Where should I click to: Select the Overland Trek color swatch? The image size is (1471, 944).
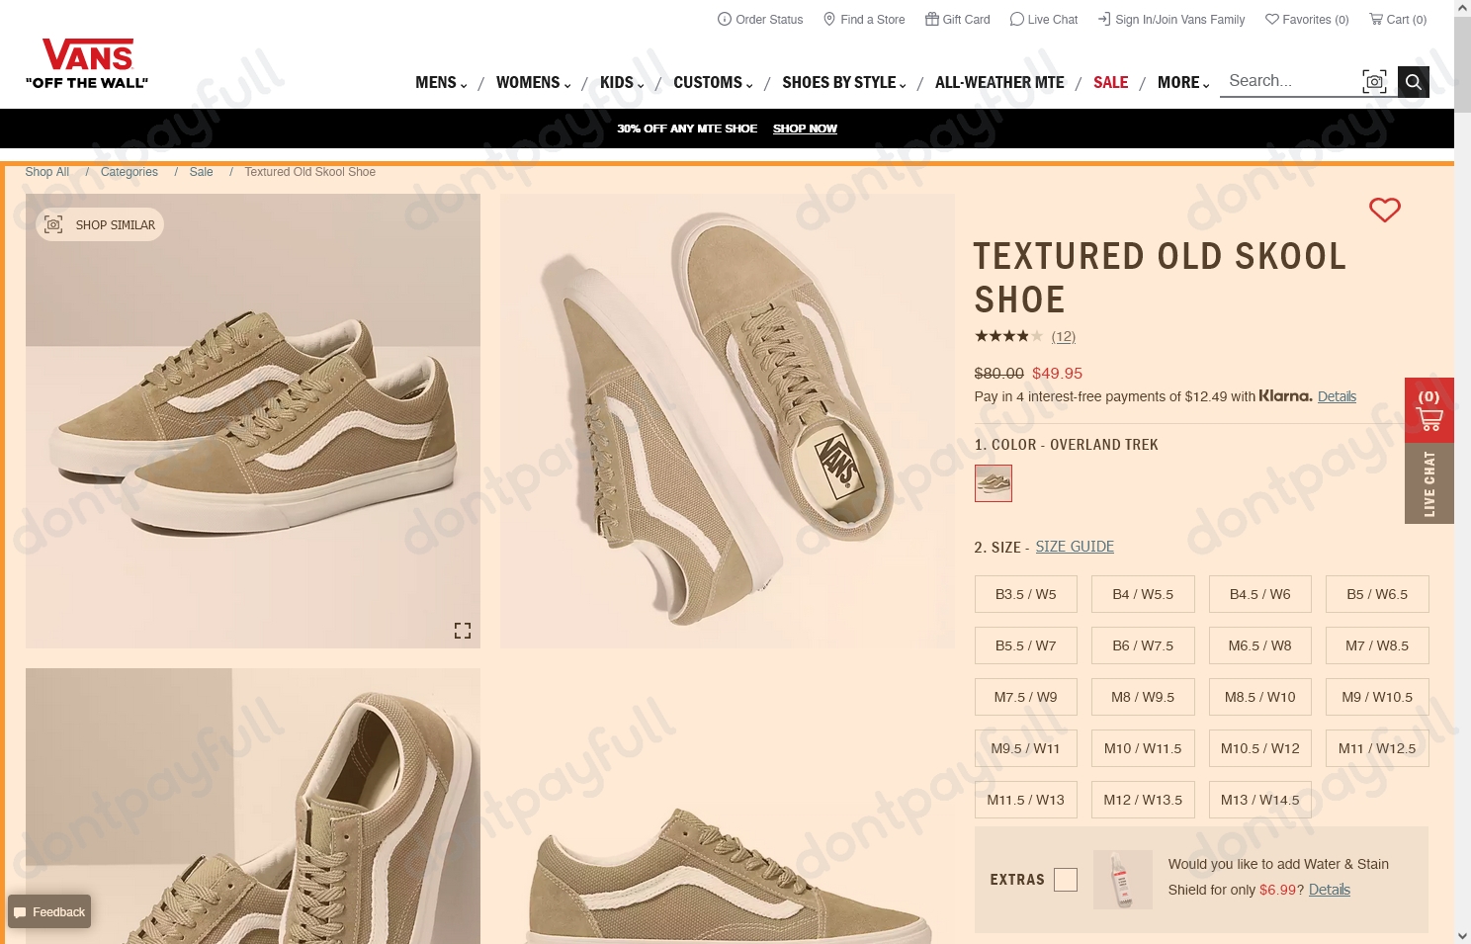[993, 483]
